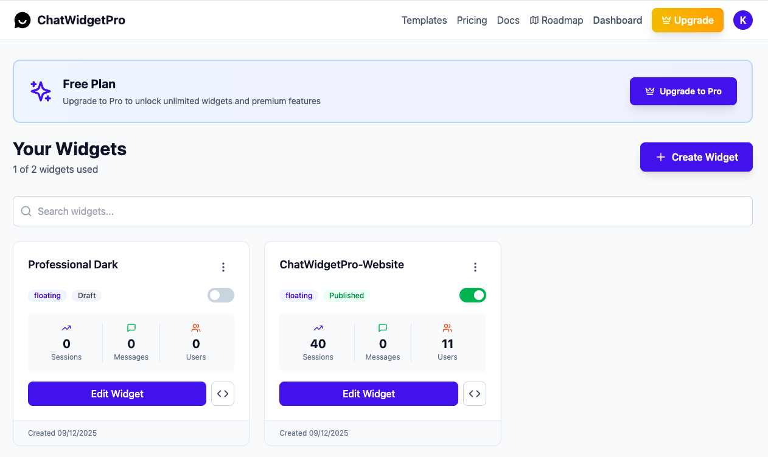Viewport: 768px width, 457px height.
Task: Click the K user avatar
Action: (742, 20)
